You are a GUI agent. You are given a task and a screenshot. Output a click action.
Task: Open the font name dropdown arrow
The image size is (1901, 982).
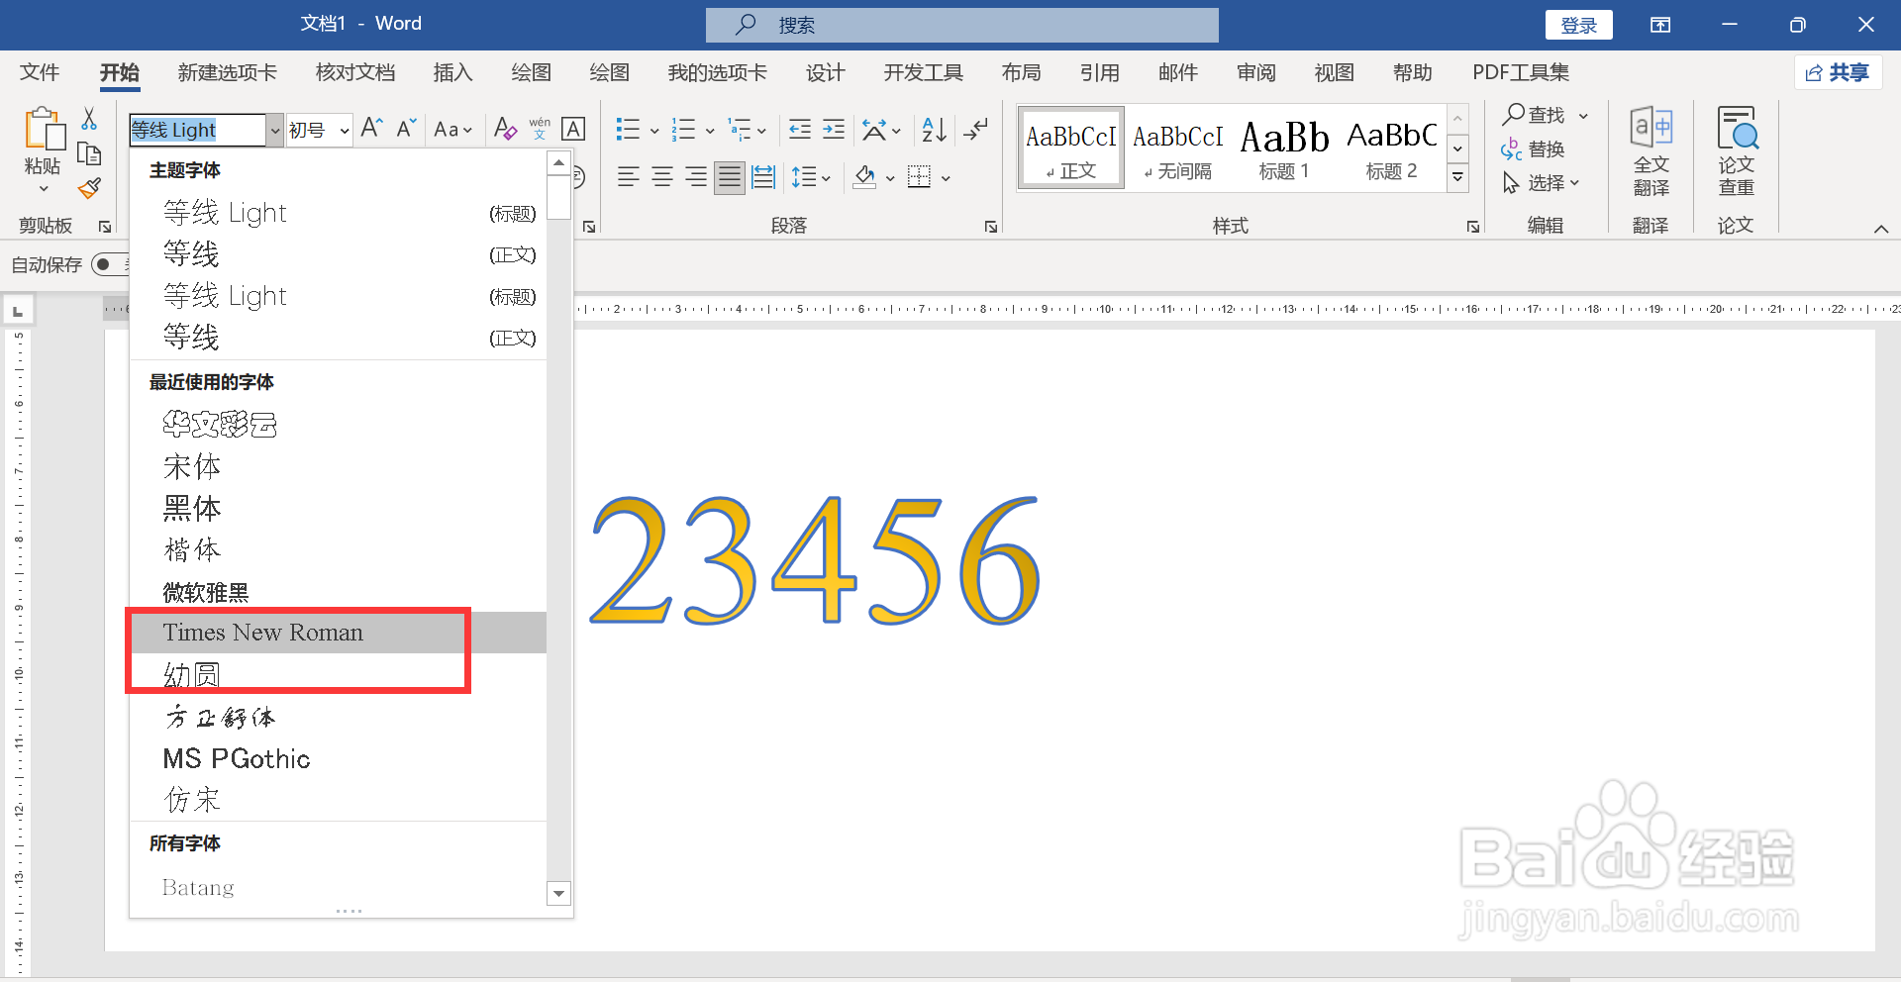(x=275, y=130)
